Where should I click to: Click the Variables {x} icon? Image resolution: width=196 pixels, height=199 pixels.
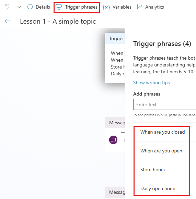tap(106, 7)
